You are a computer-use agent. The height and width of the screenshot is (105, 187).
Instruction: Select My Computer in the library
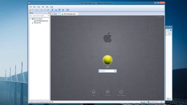tap(38, 19)
